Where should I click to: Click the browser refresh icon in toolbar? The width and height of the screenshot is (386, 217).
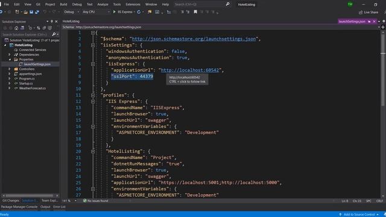point(139,12)
